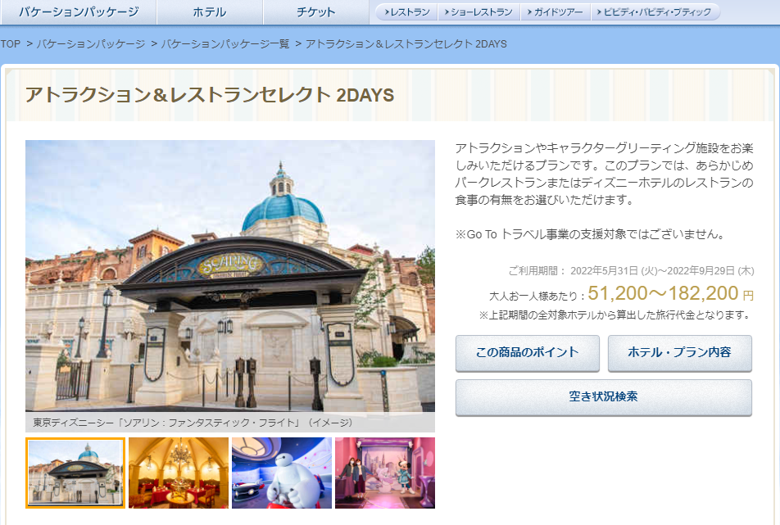Open ビビディ・バビディ・ブティック menu link
780x525 pixels.
tap(654, 12)
